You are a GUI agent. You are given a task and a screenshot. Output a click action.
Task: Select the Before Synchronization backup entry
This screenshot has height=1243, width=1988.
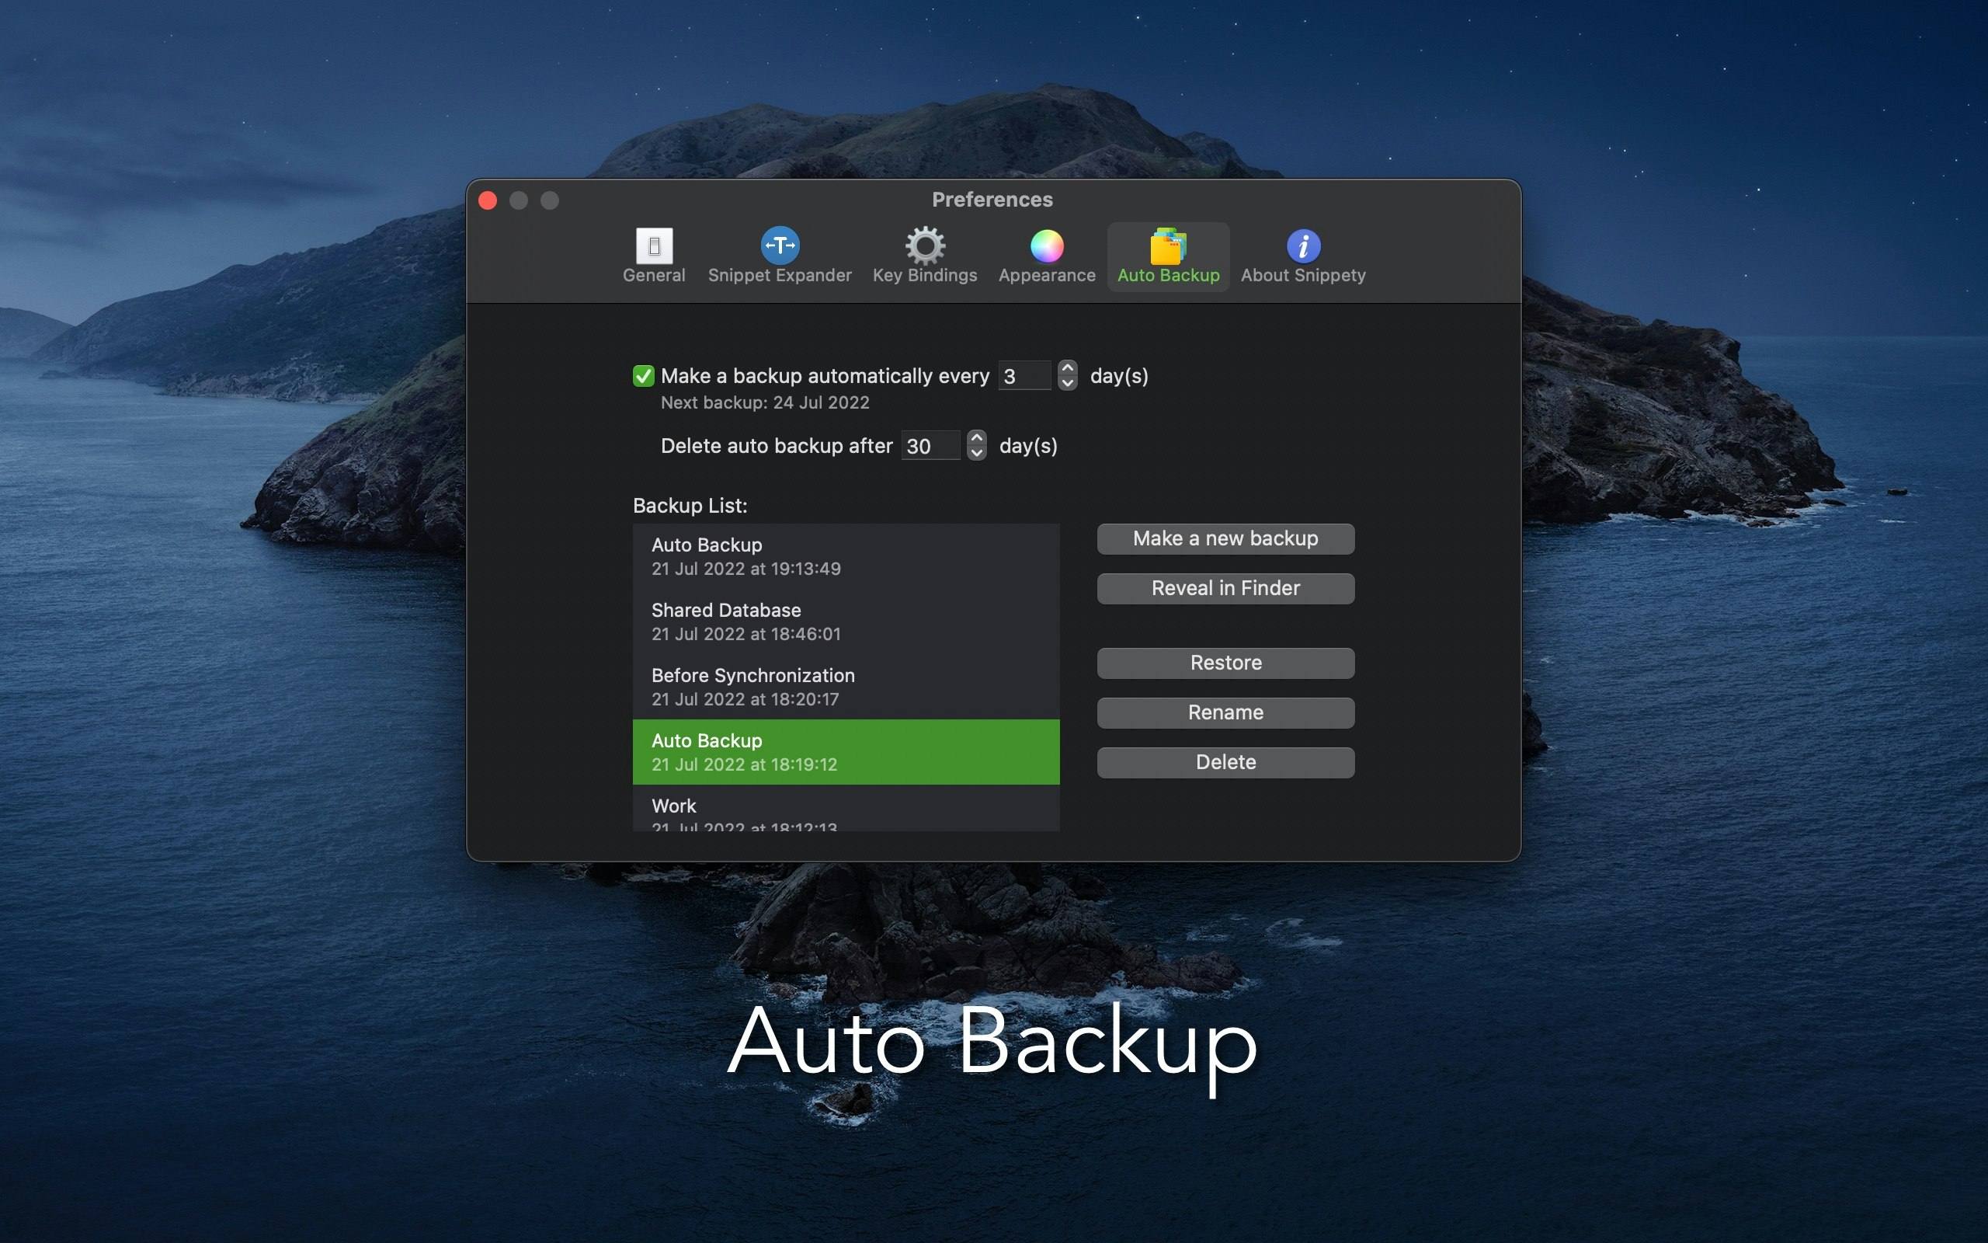click(846, 687)
